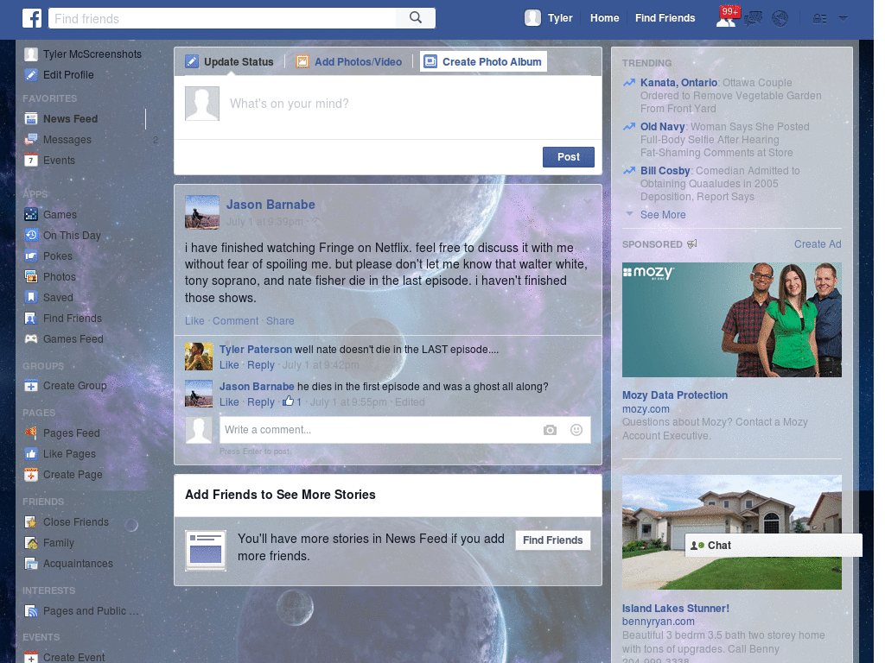Expand trending topics with See More
This screenshot has width=885, height=663.
663,215
